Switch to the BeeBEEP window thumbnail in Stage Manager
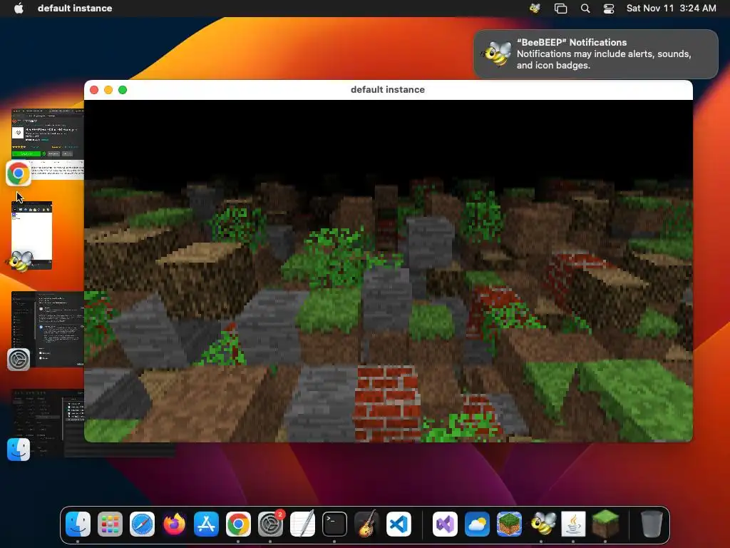The image size is (730, 548). coord(31,235)
